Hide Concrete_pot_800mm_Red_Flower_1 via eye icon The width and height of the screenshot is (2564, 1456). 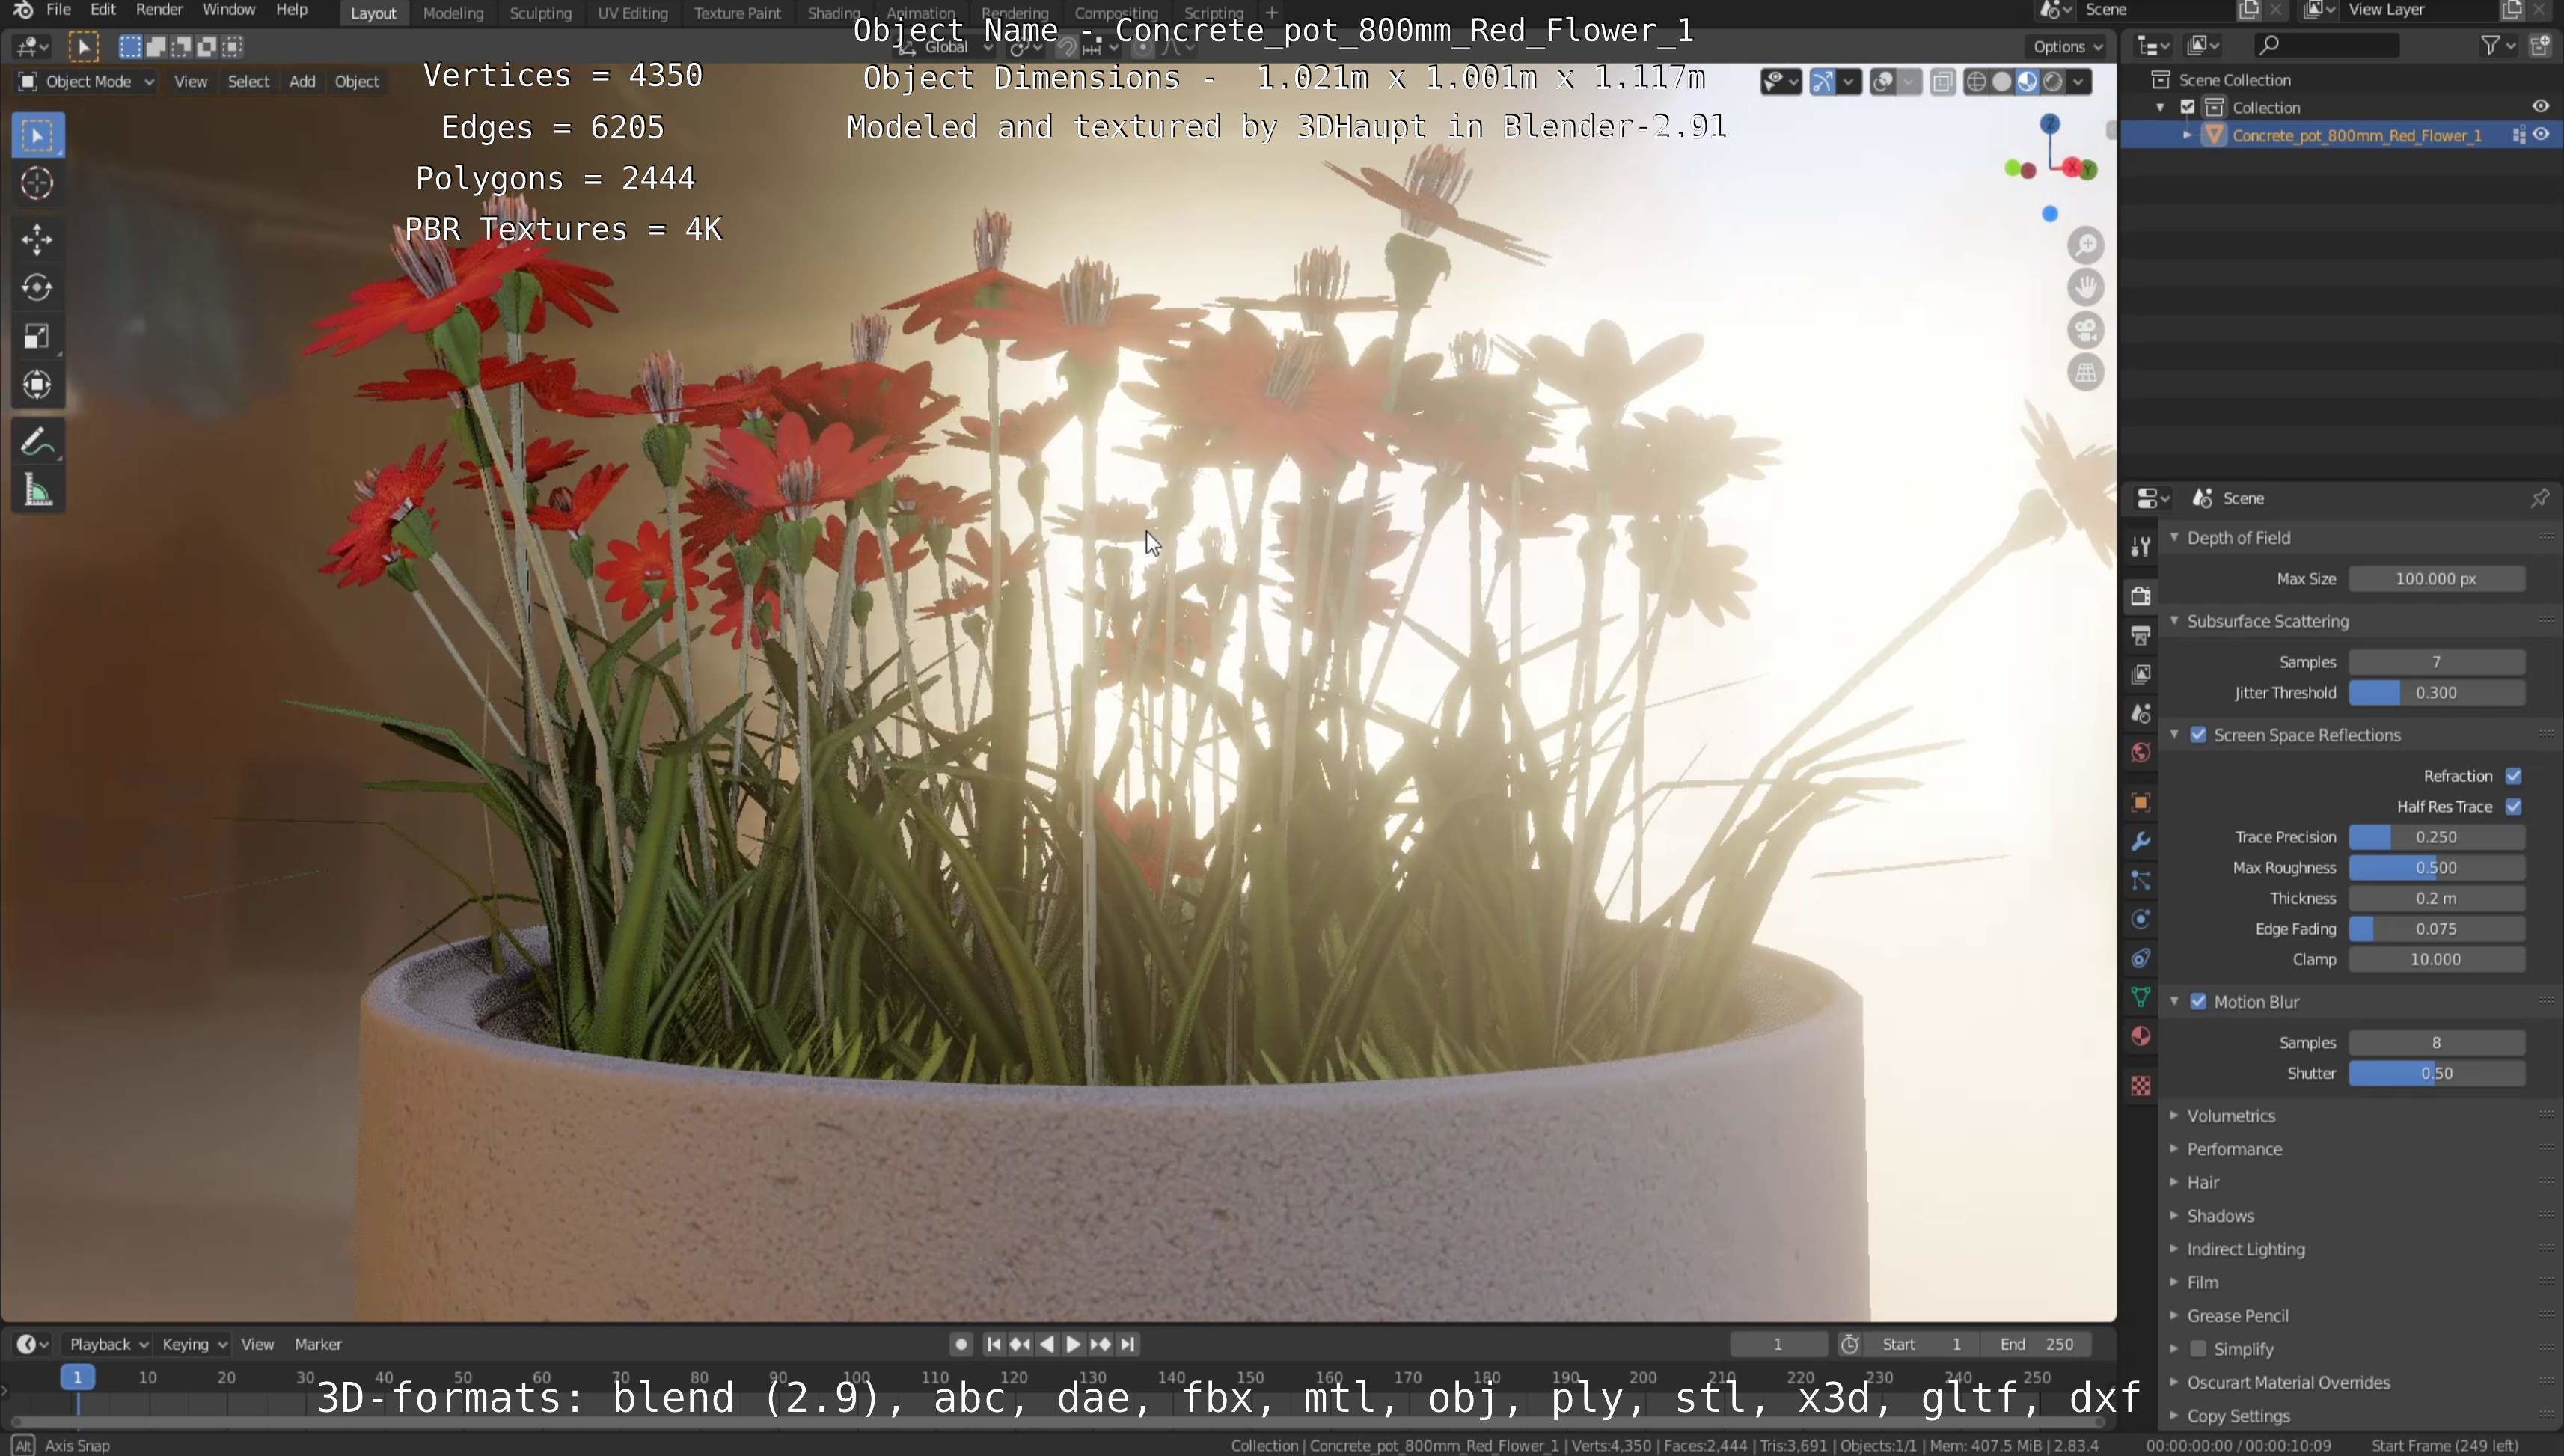[x=2541, y=135]
